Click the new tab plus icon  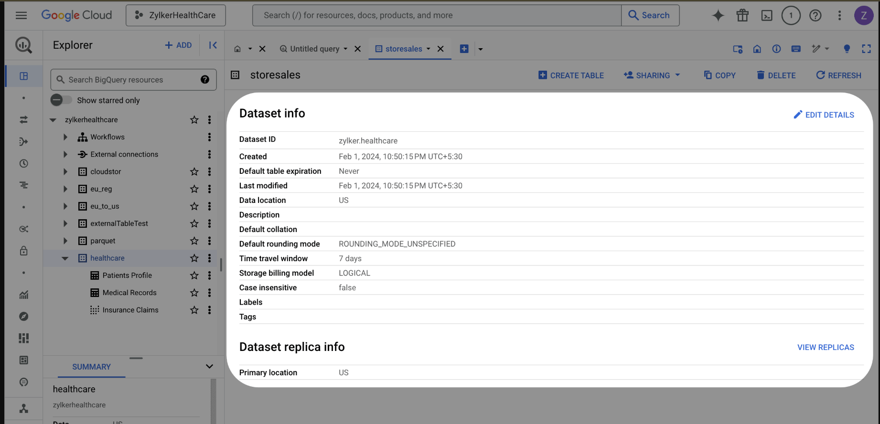(x=464, y=49)
